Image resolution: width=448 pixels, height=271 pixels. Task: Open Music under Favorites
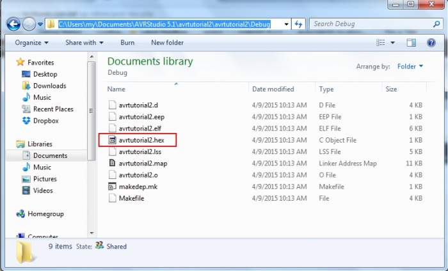coord(42,98)
